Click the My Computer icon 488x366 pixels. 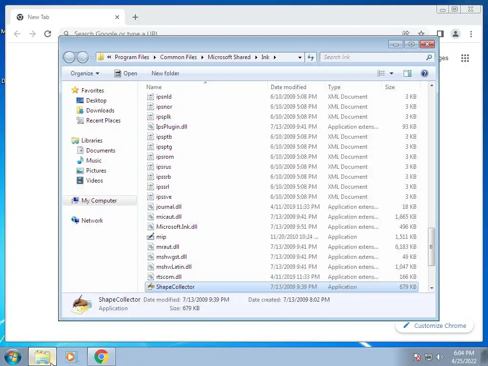[x=75, y=201]
